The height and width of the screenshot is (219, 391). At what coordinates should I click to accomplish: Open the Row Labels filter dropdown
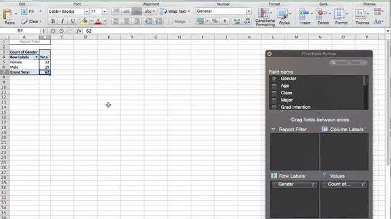point(36,57)
